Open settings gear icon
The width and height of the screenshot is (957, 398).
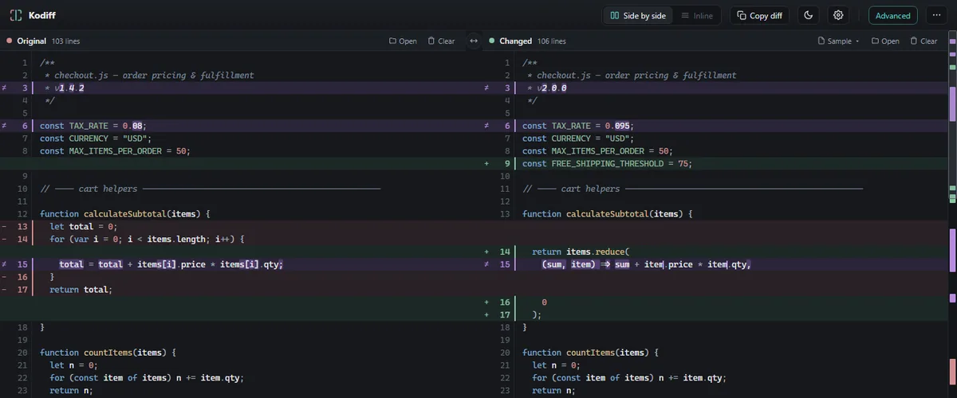[x=838, y=15]
